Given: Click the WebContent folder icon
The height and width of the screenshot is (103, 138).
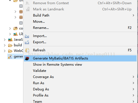Looking at the screenshot, I should coord(10,51).
